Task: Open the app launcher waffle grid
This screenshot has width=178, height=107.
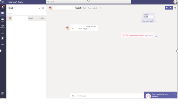Action: click(2, 2)
